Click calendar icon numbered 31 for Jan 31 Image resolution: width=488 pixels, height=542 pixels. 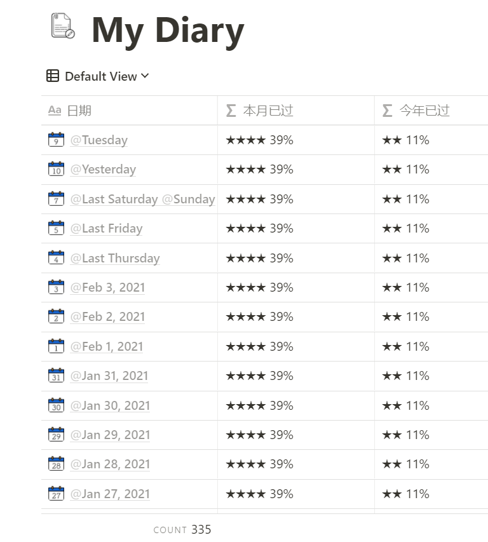pyautogui.click(x=56, y=376)
